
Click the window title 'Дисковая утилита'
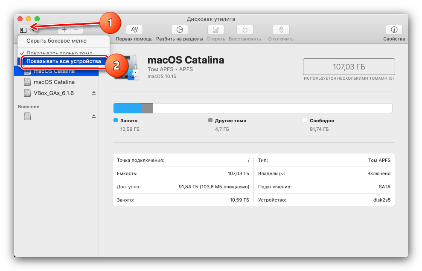pos(211,19)
